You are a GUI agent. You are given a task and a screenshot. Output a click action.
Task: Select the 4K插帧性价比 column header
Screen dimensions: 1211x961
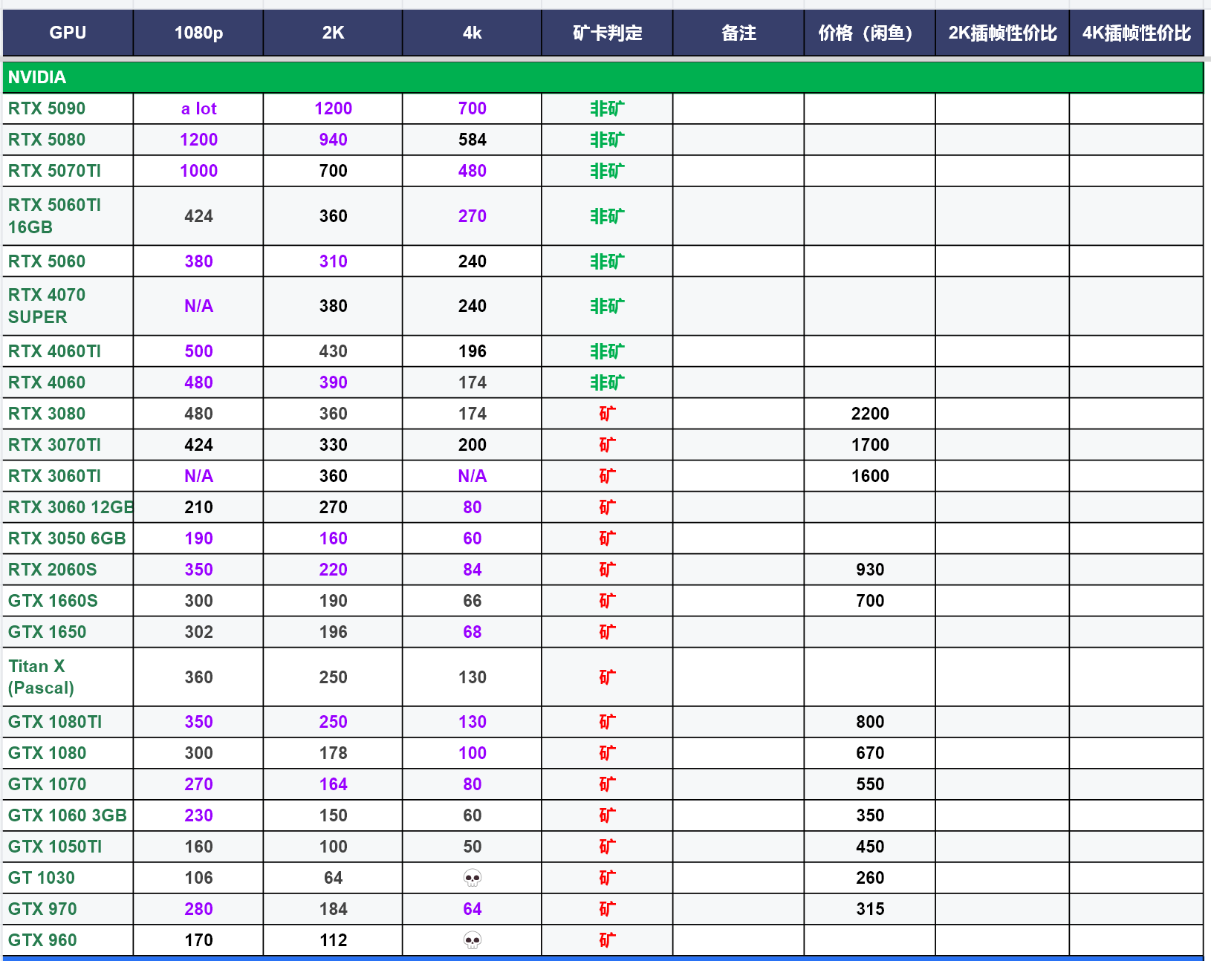pyautogui.click(x=1136, y=33)
